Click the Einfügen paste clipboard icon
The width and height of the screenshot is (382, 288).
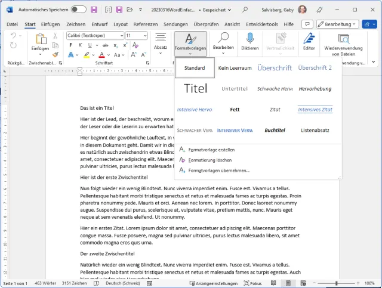[x=41, y=39]
